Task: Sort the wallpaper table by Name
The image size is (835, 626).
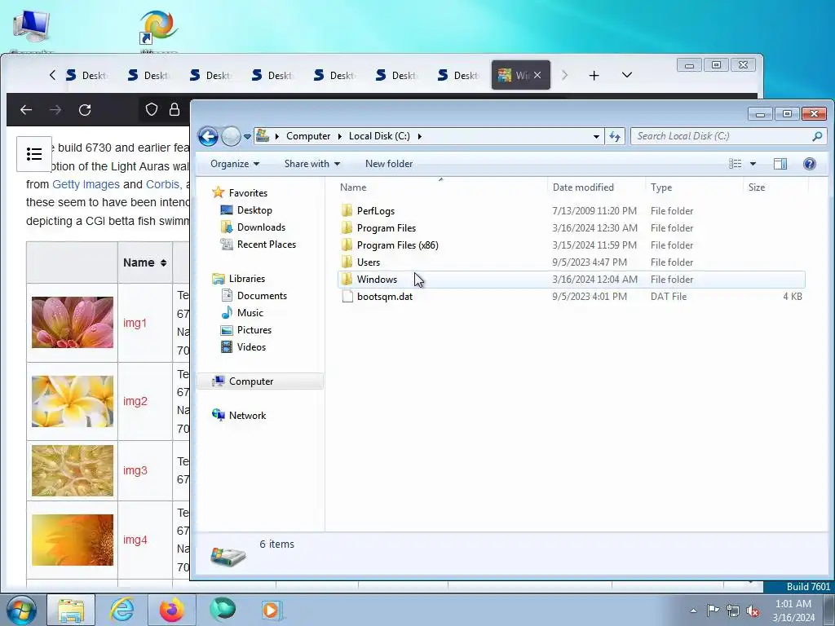Action: (145, 262)
